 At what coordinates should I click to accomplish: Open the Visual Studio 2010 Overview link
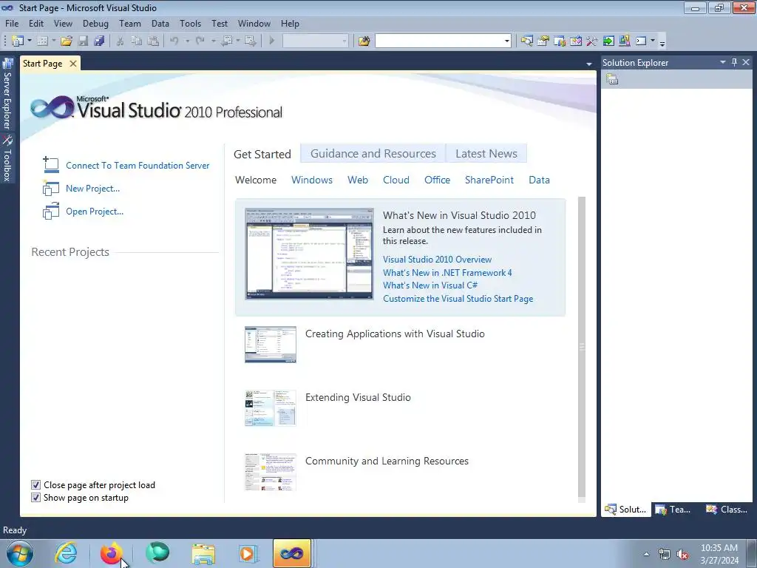(437, 260)
